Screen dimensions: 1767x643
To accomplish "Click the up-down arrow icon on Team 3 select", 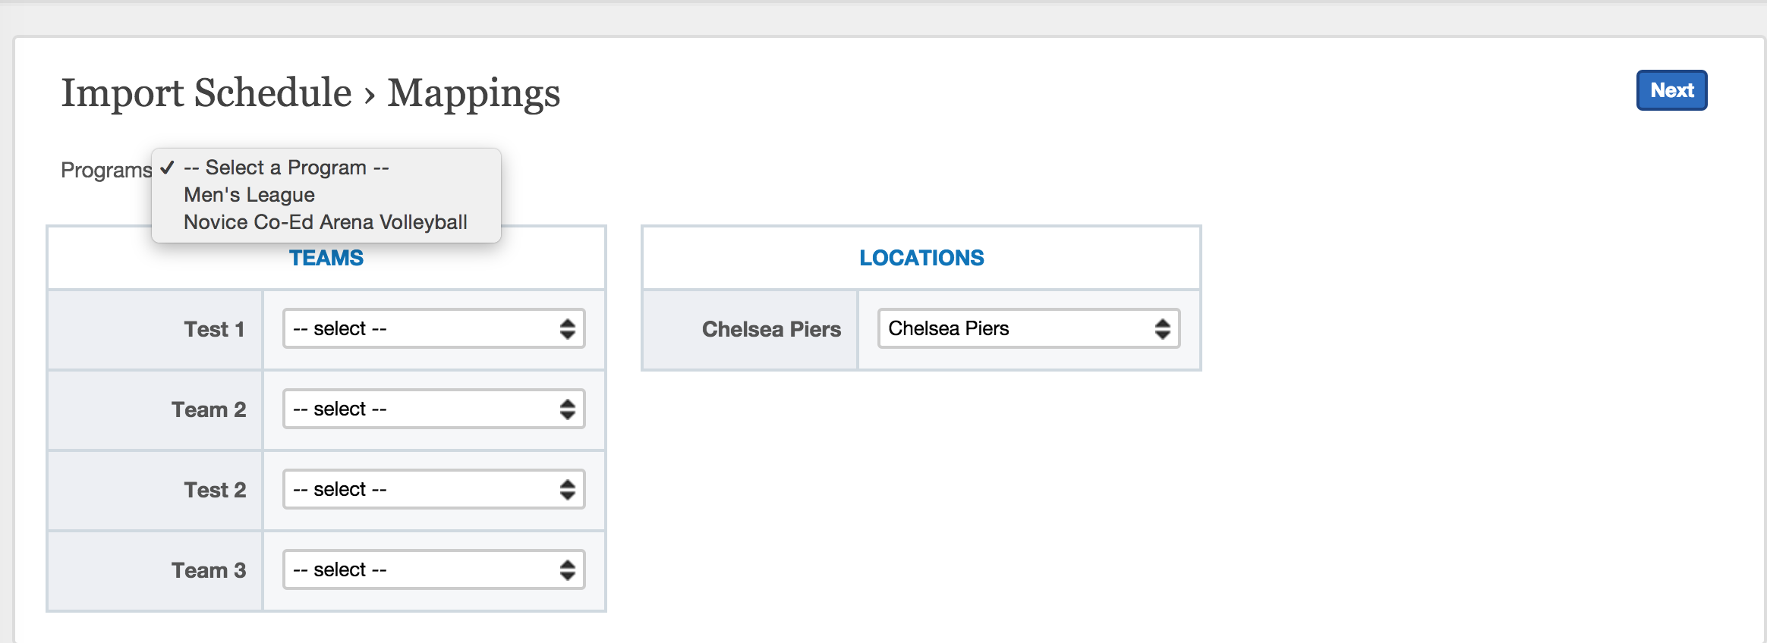I will [x=568, y=569].
